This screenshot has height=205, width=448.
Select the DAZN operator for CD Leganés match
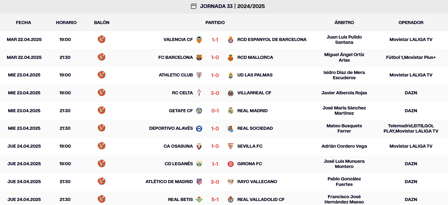411,164
